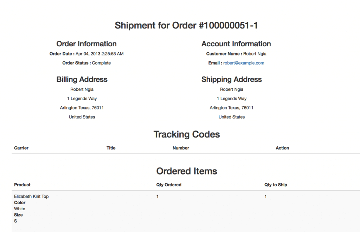Click the robert@example.com email link
This screenshot has height=232, width=360.
244,63
